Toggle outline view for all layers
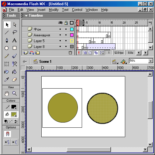 click(x=72, y=23)
